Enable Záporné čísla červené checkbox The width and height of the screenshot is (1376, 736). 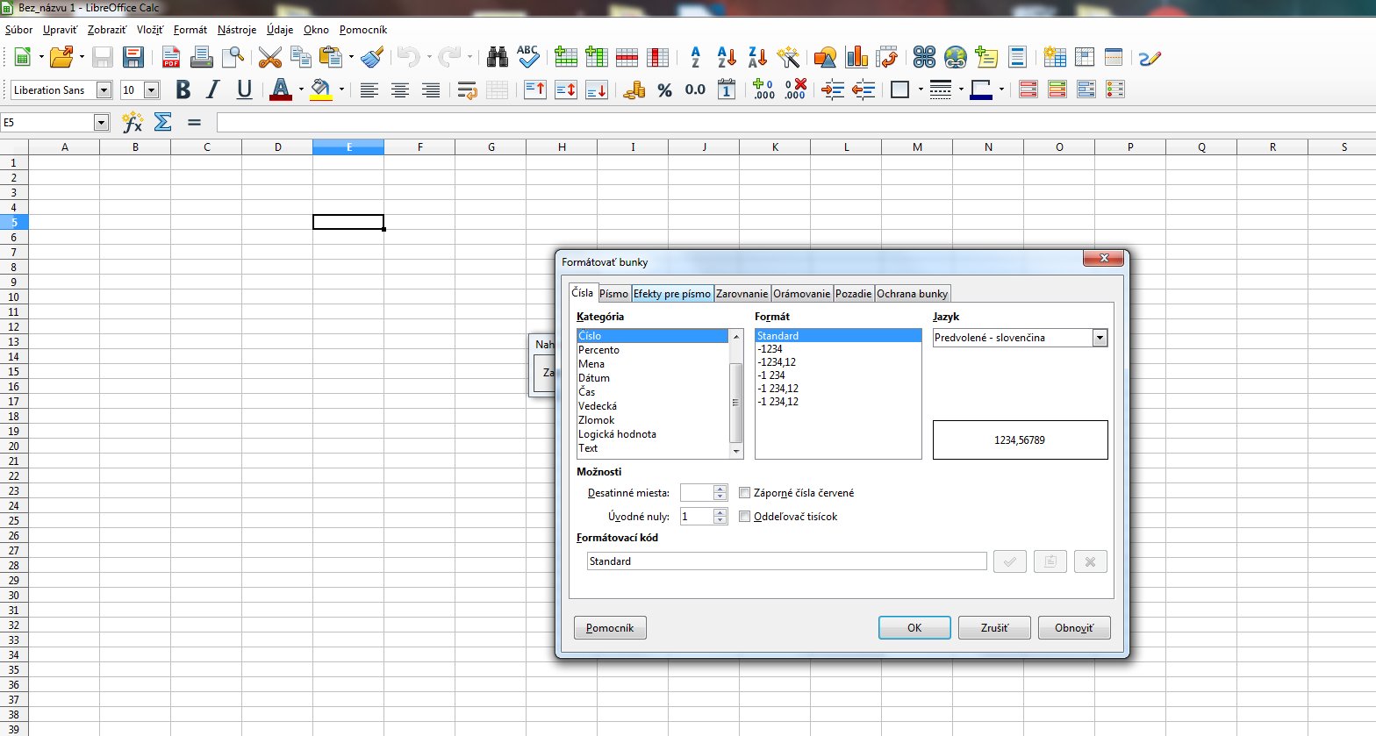(745, 493)
